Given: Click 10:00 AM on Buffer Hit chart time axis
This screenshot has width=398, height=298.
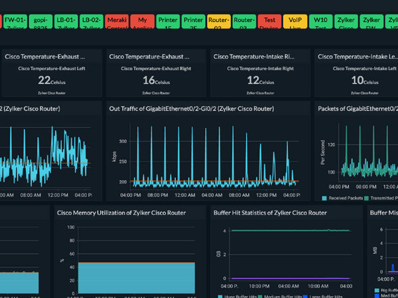Looking at the screenshot, I should (x=318, y=286).
